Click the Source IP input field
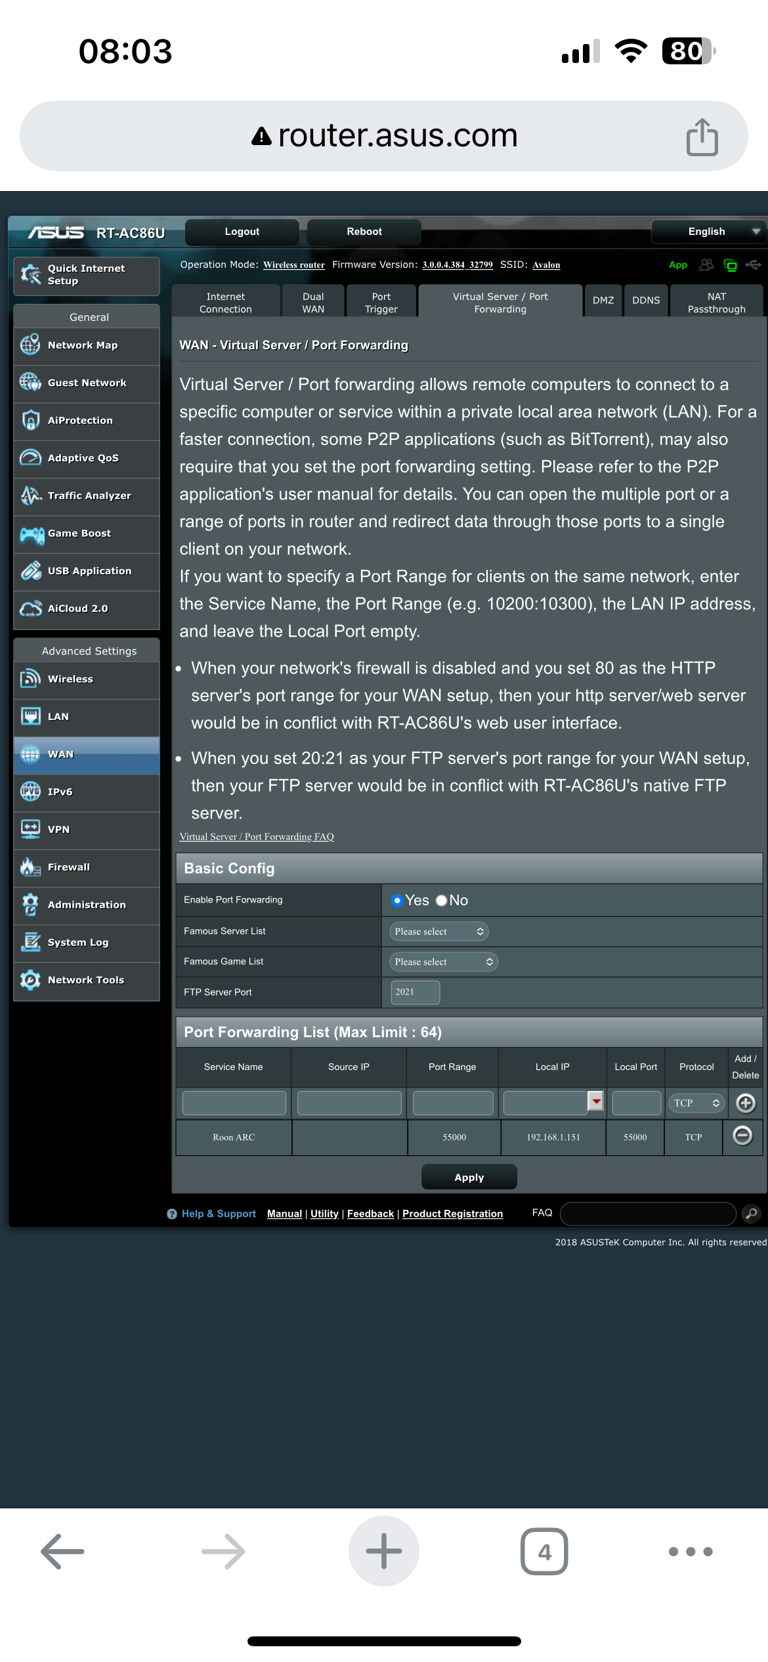The image size is (768, 1662). 349,1103
